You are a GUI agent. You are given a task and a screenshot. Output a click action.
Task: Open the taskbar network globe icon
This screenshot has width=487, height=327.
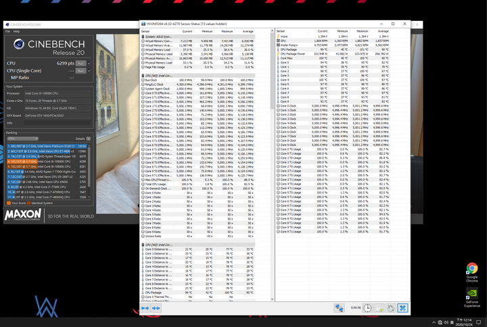tap(440, 323)
